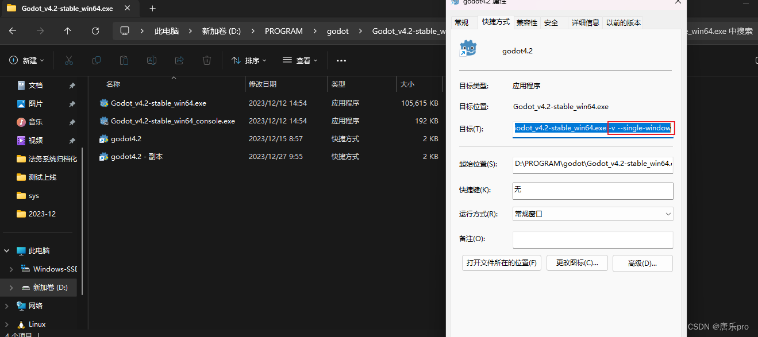Sort files by 类型 column header
This screenshot has width=758, height=337.
(x=338, y=84)
